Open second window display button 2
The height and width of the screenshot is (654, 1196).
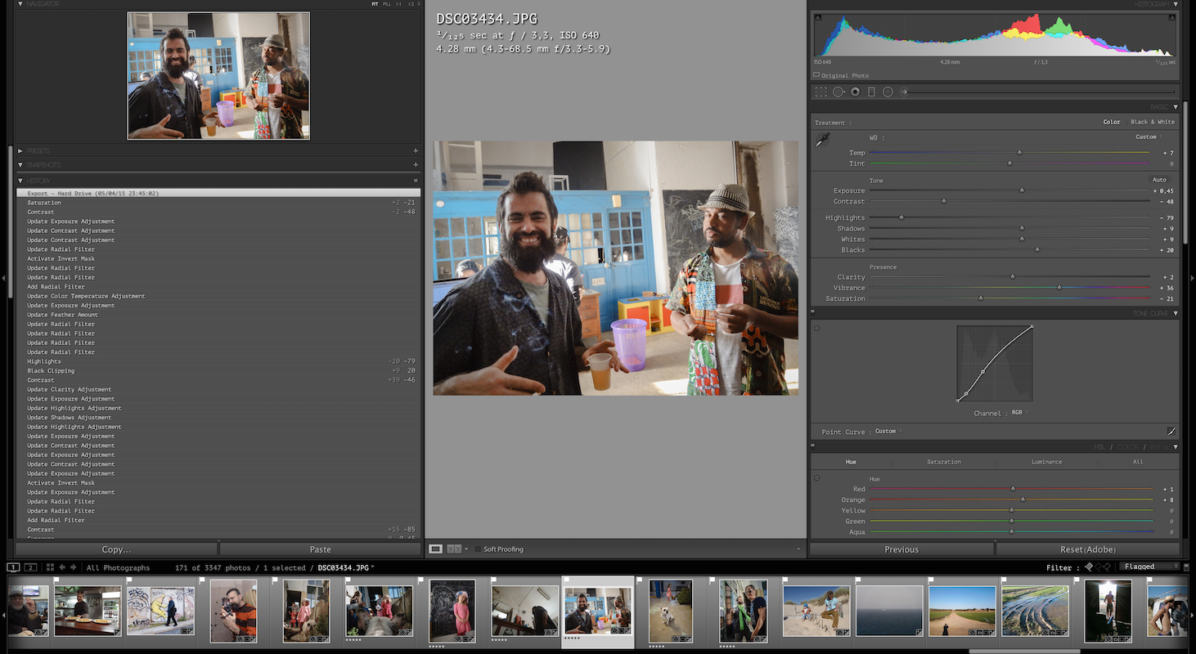tap(30, 567)
